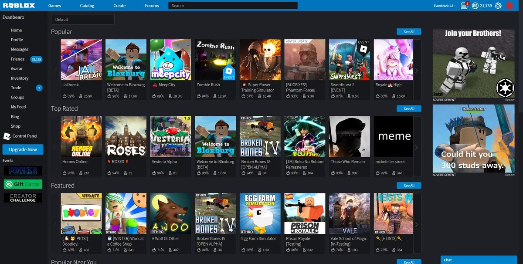Click See All for Popular Near You
The width and height of the screenshot is (523, 264).
tap(409, 262)
